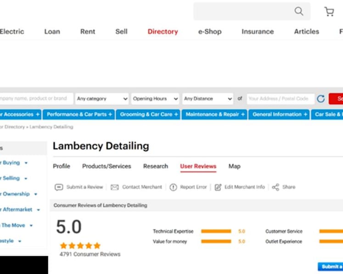Click the Share icon
The width and height of the screenshot is (343, 274).
pos(276,187)
